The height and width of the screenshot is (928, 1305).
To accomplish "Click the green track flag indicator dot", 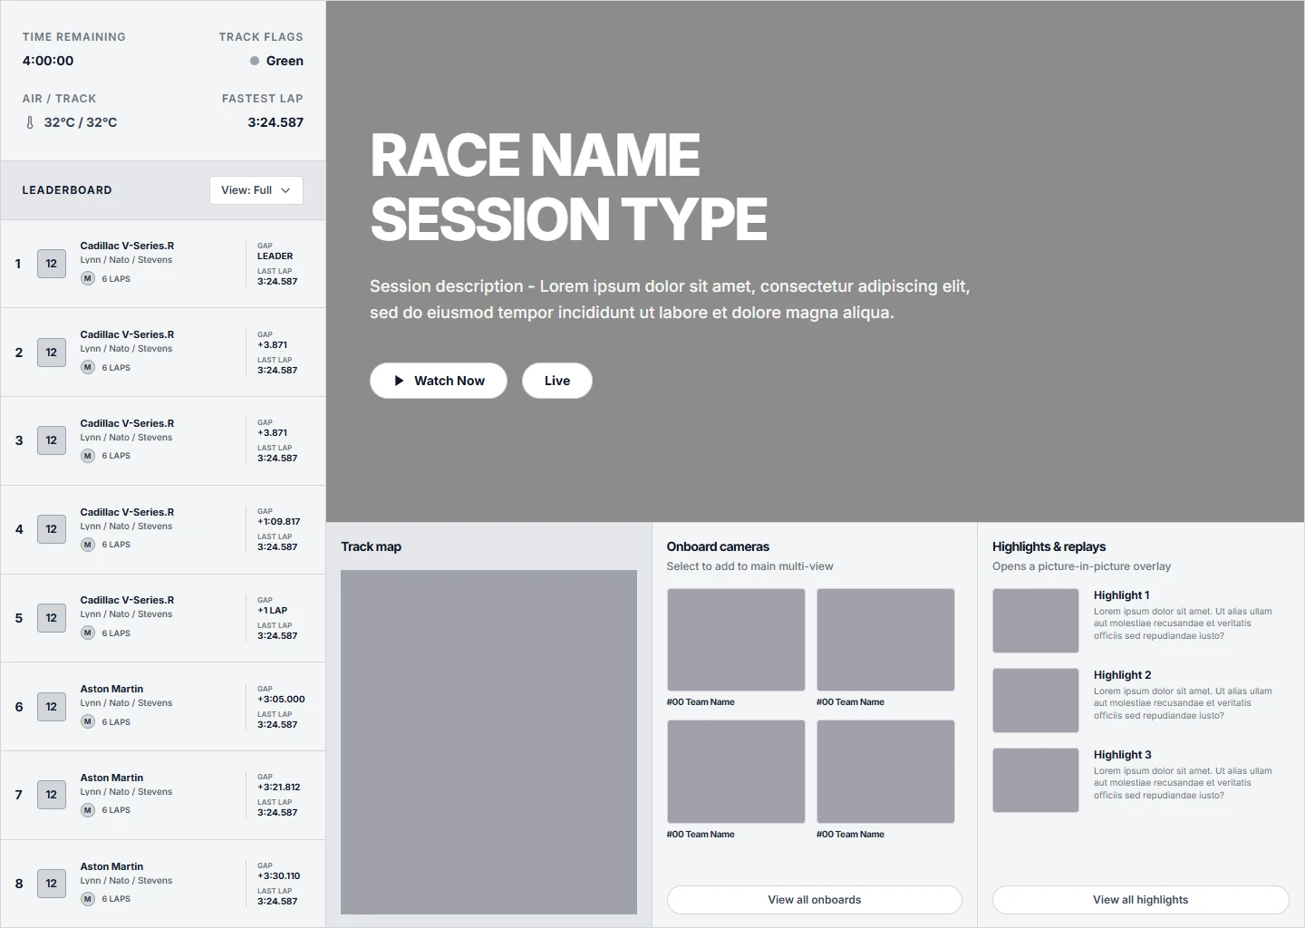I will (254, 61).
